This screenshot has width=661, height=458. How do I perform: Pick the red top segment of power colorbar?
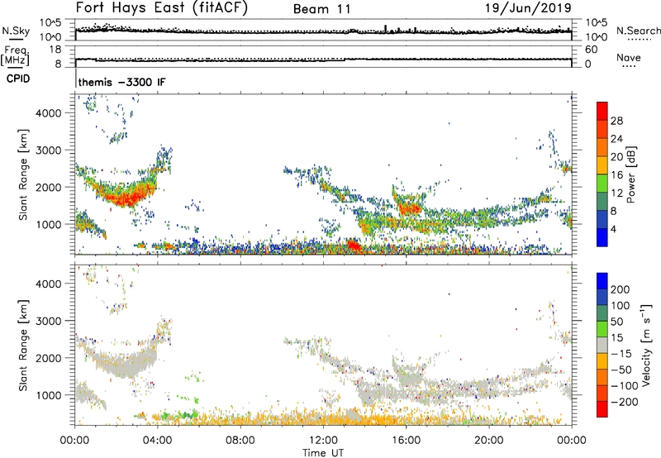[602, 112]
